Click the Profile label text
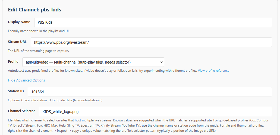 pos(13,62)
